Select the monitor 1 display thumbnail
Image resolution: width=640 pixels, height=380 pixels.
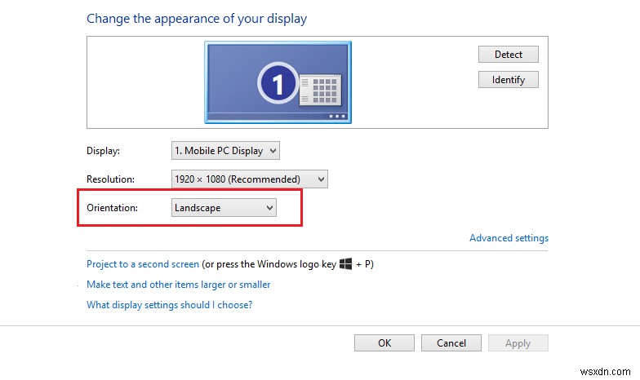pyautogui.click(x=278, y=82)
